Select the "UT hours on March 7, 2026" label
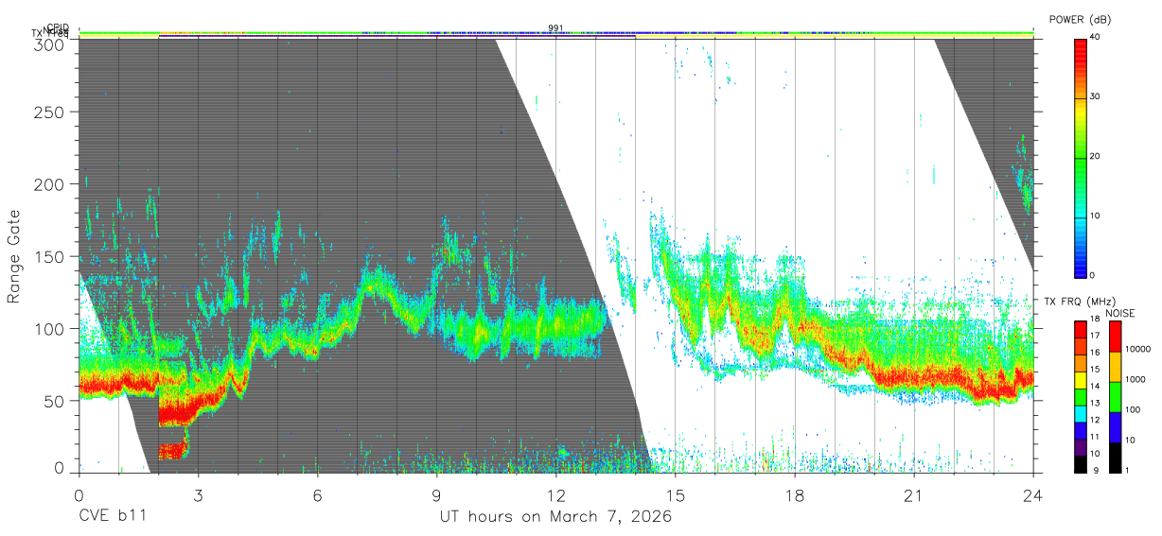This screenshot has height=536, width=1162. click(x=555, y=517)
